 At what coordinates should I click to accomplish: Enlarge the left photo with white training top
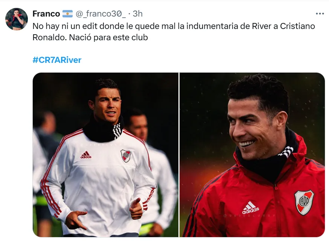[105, 155]
